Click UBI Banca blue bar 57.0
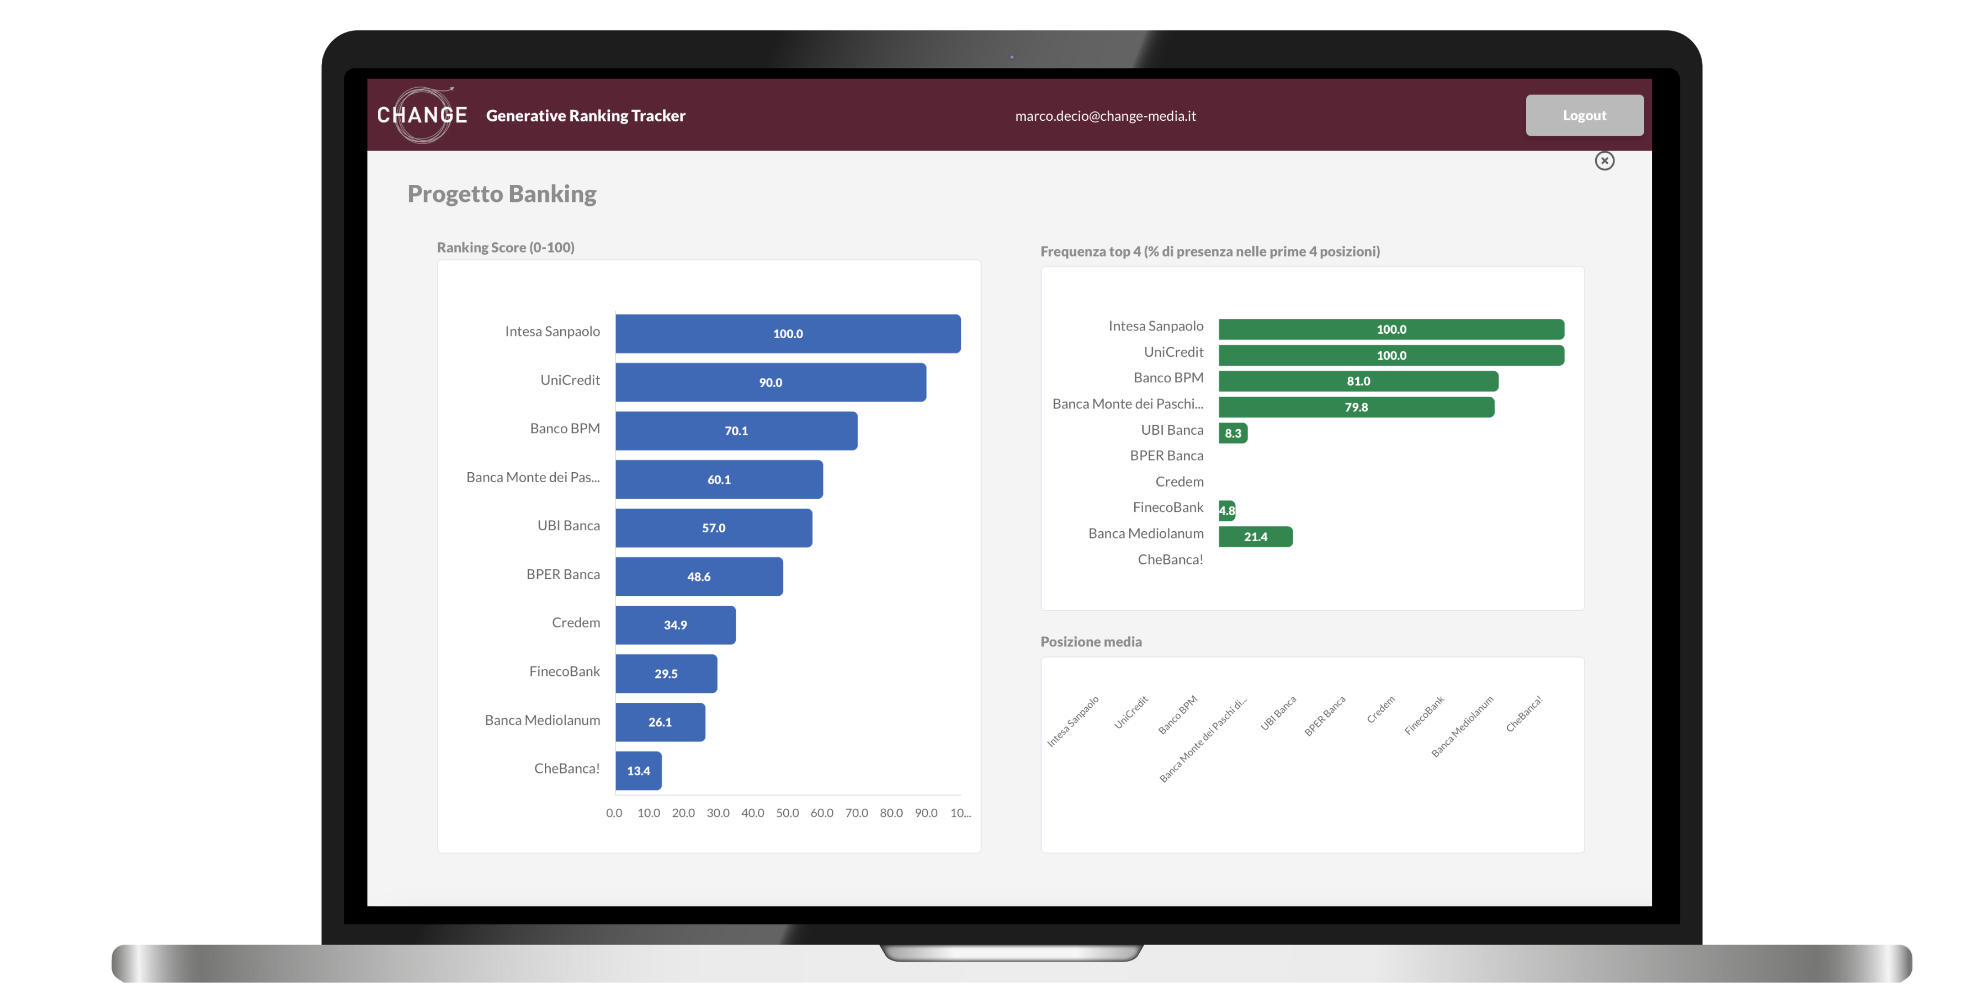This screenshot has height=993, width=1987. tap(714, 528)
